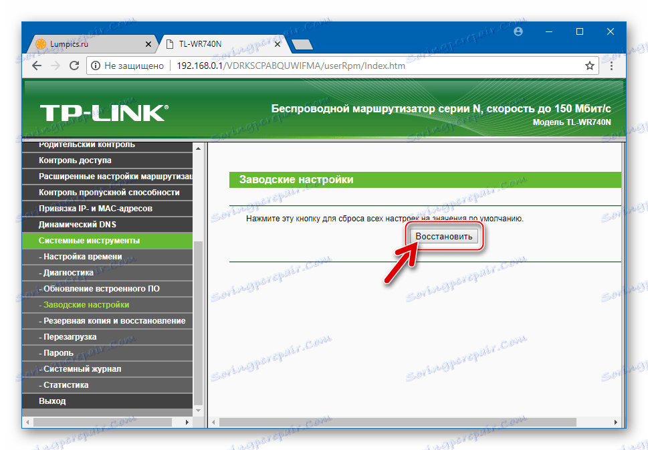The width and height of the screenshot is (648, 450).
Task: Reload the page with the refresh icon
Action: pos(74,66)
